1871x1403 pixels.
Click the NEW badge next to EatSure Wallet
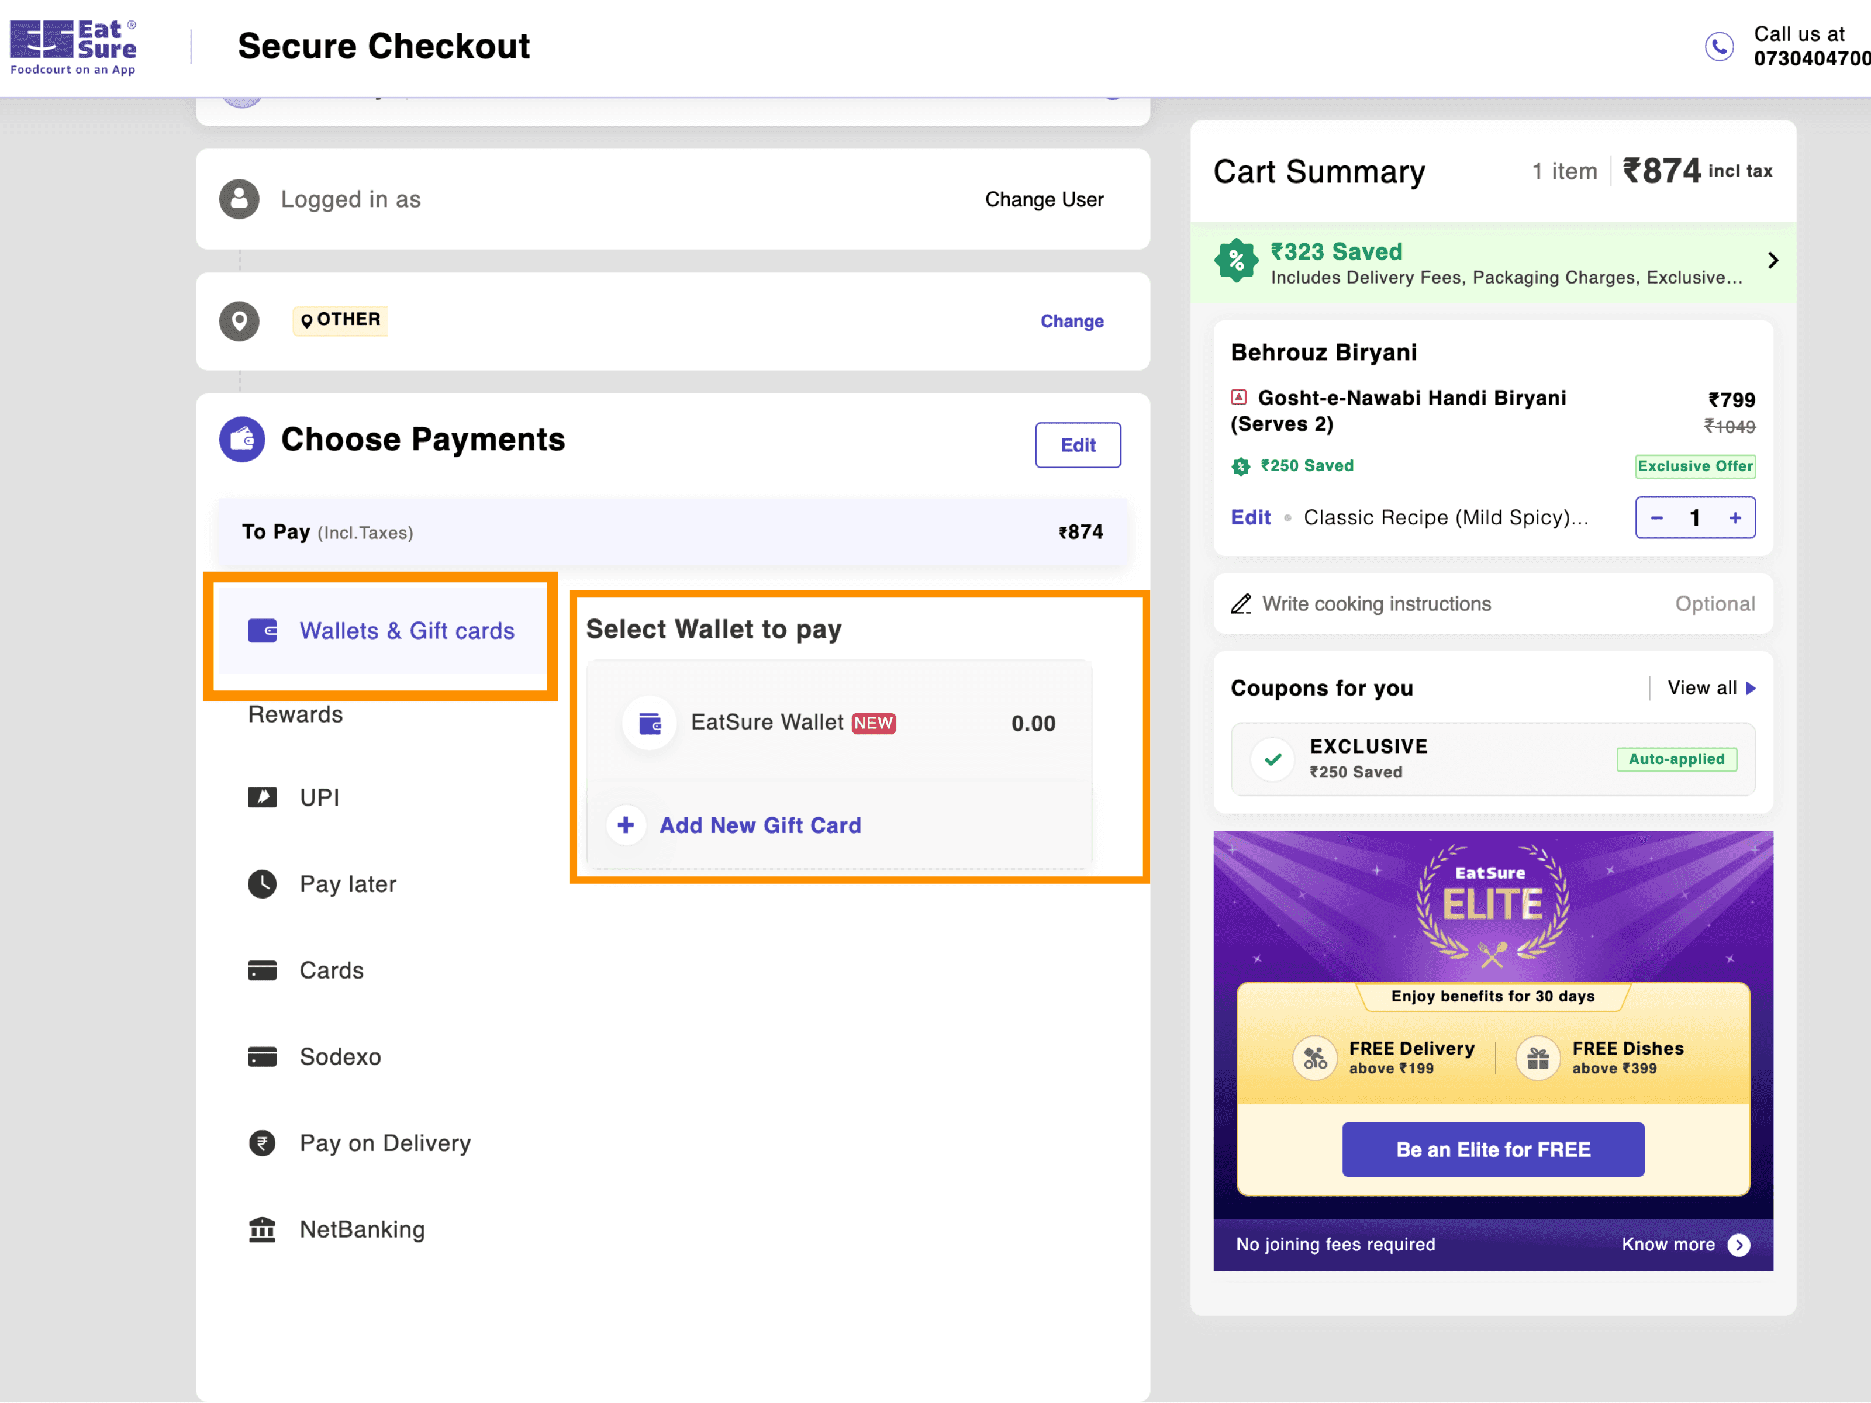click(x=873, y=723)
